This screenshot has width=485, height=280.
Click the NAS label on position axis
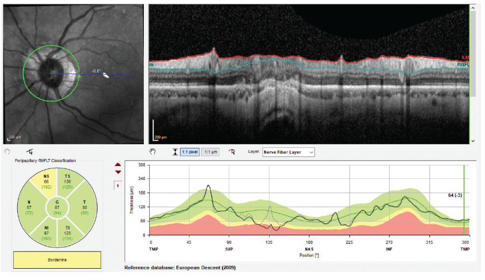point(309,249)
